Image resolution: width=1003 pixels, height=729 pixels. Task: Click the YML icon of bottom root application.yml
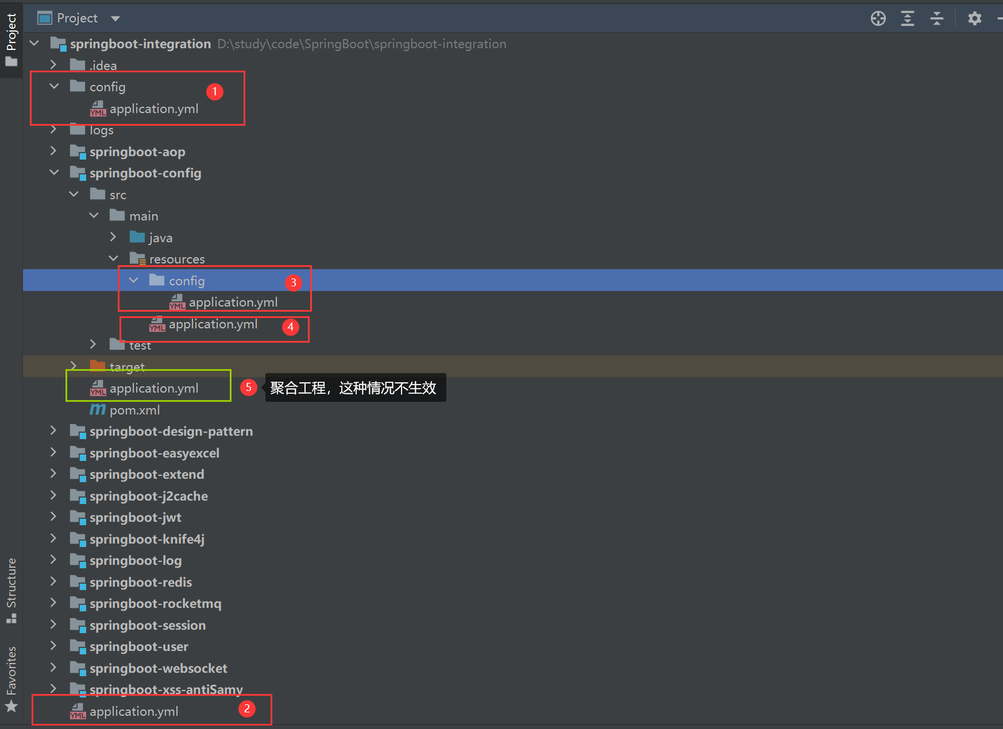click(x=78, y=711)
